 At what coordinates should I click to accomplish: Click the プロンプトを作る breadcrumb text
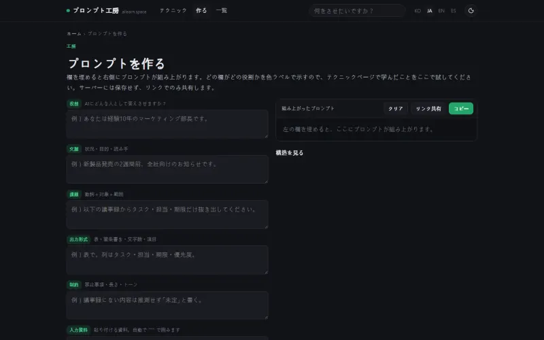click(107, 33)
